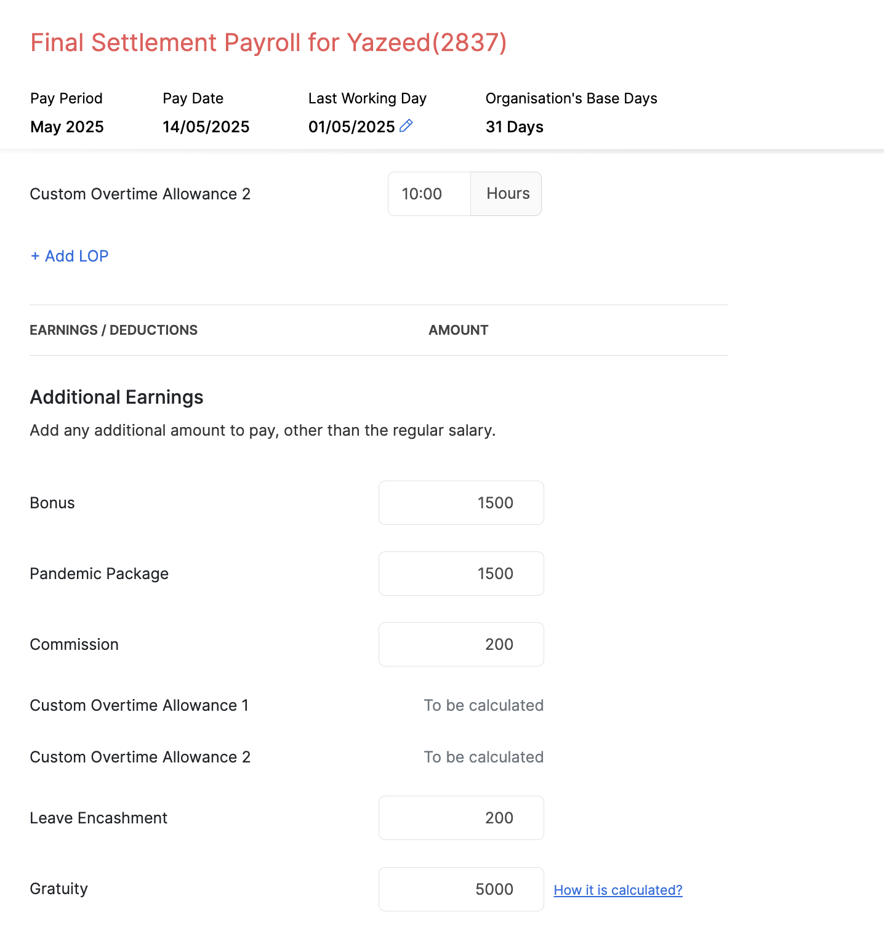The width and height of the screenshot is (884, 944).
Task: Click the Pandemic Package amount field
Action: pos(461,574)
